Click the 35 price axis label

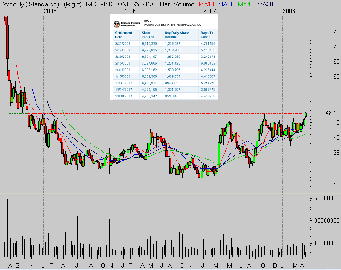point(336,153)
